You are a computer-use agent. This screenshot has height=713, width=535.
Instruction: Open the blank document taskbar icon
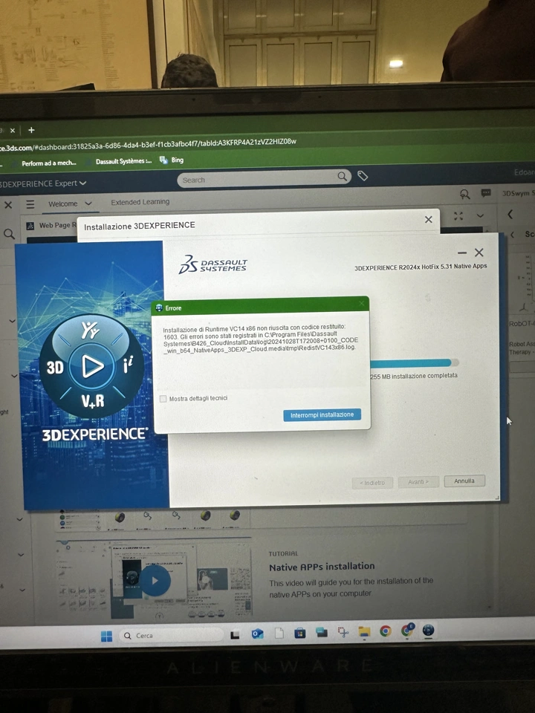pos(279,633)
